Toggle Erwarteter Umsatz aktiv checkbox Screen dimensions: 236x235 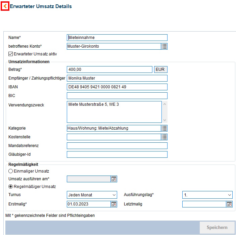pos(11,54)
